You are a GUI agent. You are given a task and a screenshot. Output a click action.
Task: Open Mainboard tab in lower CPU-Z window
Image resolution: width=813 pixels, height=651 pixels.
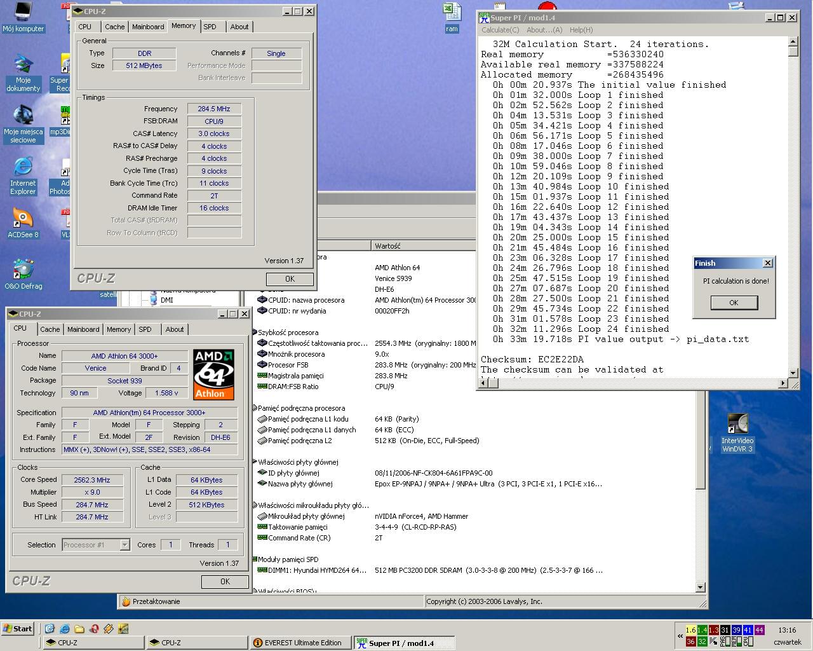[x=83, y=329]
